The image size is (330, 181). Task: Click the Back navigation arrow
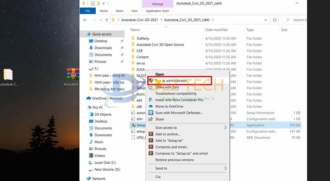pyautogui.click(x=85, y=20)
